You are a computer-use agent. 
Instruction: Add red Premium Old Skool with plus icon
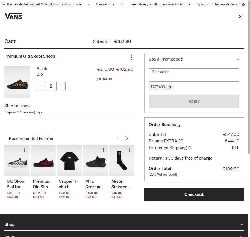pyautogui.click(x=51, y=150)
